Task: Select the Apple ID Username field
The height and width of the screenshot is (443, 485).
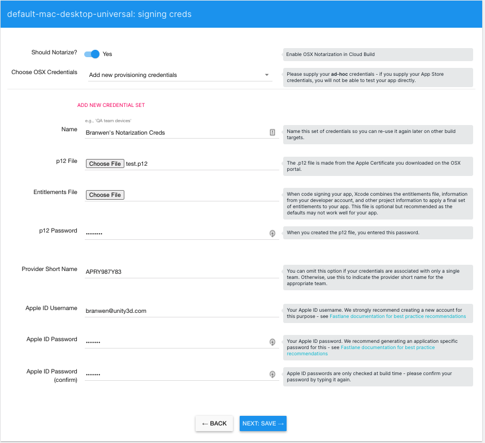Action: [170, 311]
